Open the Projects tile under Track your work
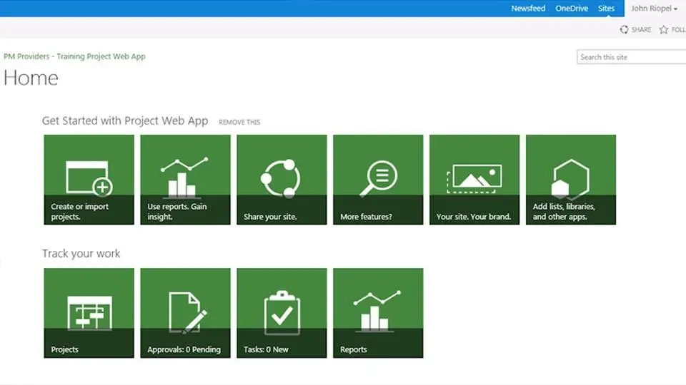 click(x=89, y=313)
